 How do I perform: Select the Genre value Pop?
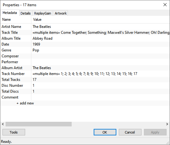pos(36,50)
